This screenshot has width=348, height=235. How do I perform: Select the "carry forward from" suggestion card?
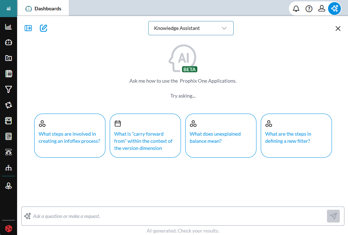(145, 136)
